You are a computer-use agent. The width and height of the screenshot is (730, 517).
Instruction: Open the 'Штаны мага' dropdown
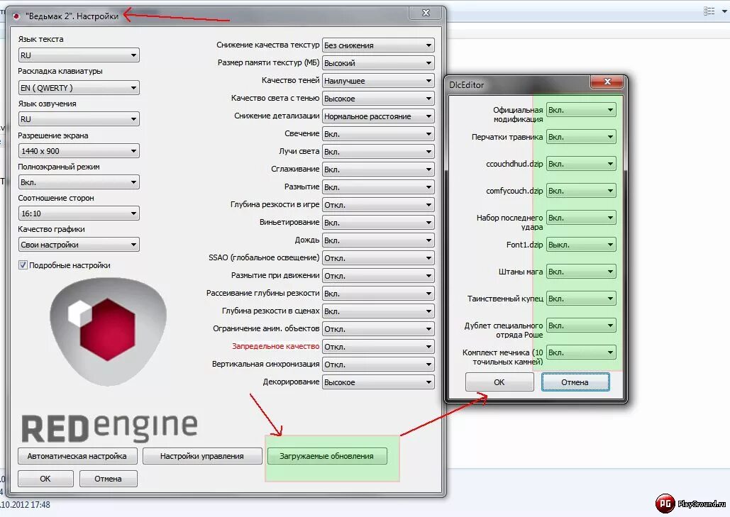581,272
